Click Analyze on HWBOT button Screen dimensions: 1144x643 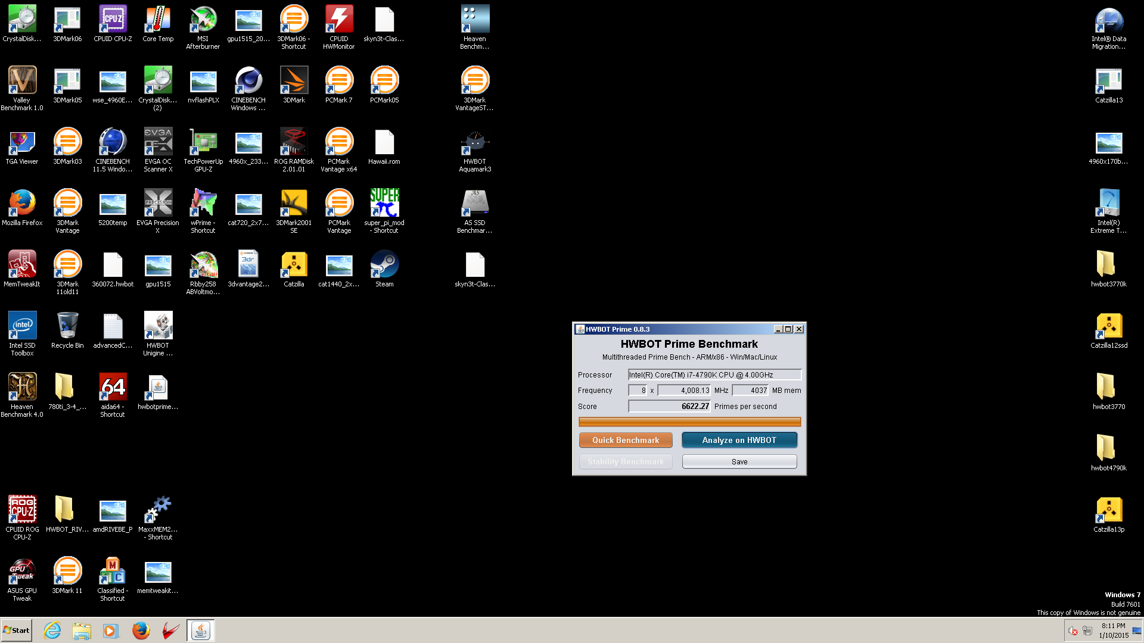(739, 440)
